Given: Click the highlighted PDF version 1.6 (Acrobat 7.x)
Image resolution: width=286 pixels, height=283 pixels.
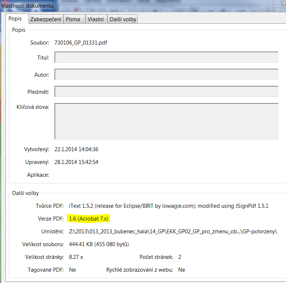Looking at the screenshot, I should coord(89,219).
